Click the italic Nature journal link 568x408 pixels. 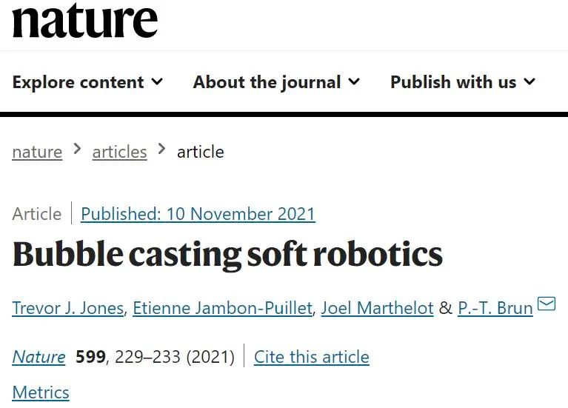click(39, 357)
